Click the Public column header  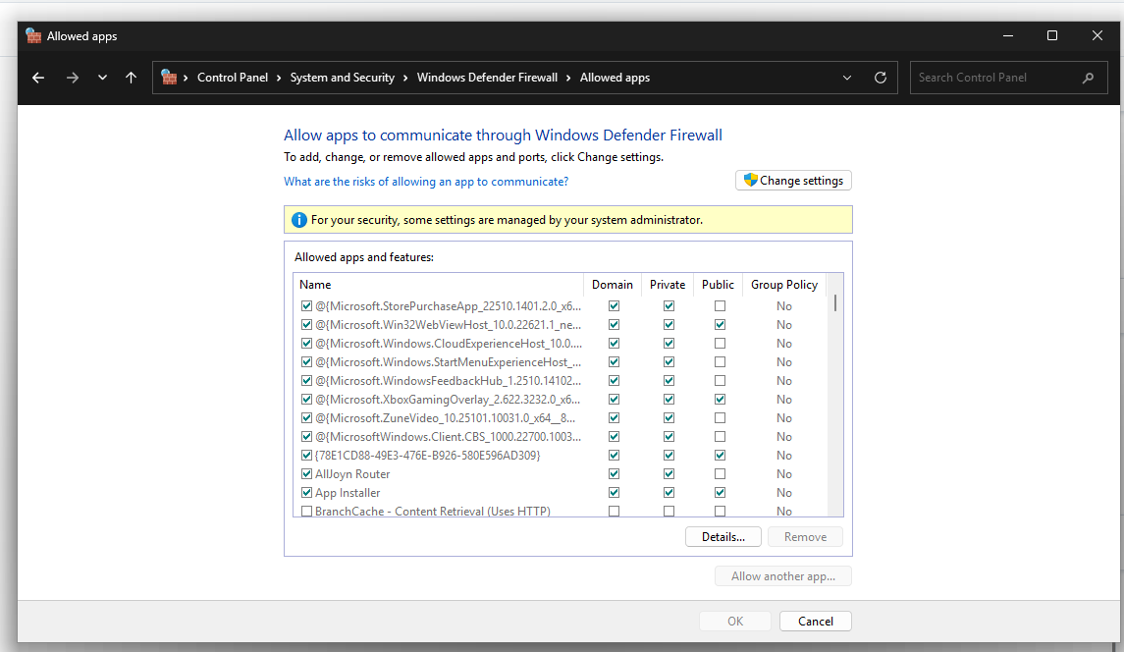click(718, 285)
